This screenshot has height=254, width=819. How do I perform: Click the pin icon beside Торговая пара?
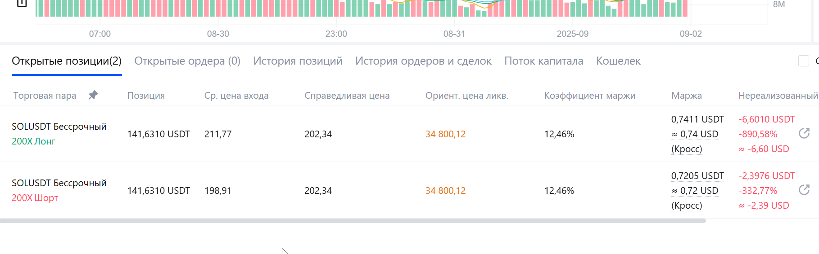tap(93, 95)
